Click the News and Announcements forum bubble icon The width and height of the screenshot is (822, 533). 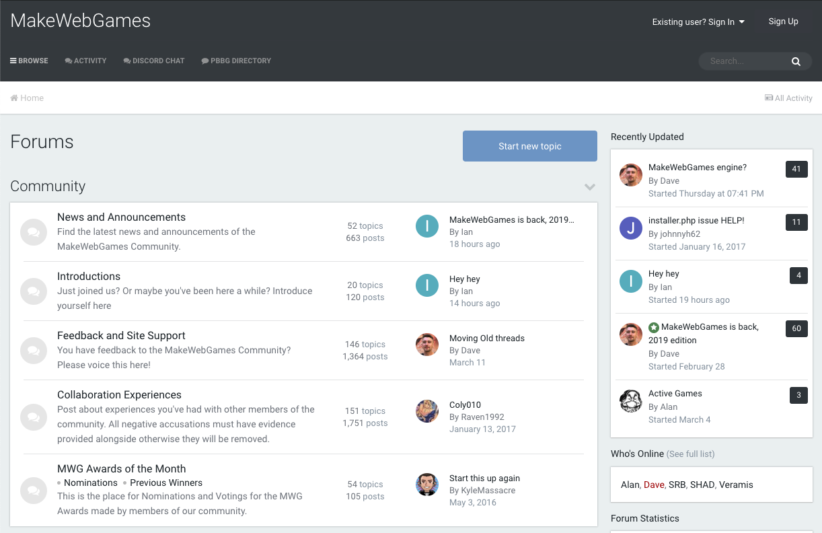click(x=34, y=232)
